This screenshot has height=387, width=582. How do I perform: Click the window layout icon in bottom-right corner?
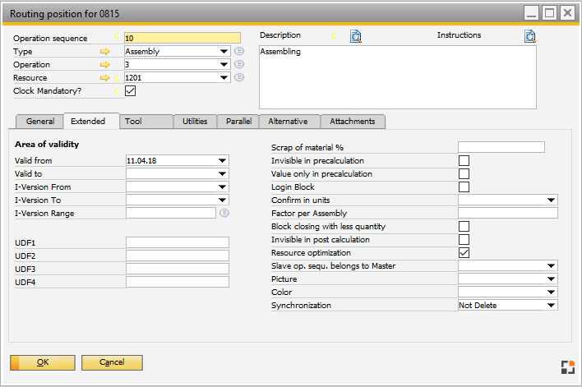568,367
